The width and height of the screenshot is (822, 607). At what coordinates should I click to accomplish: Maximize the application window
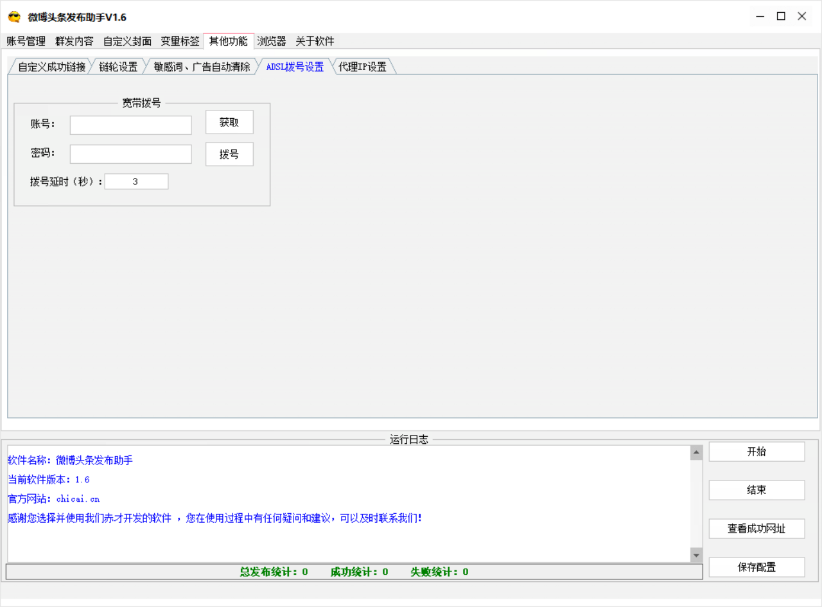(781, 17)
